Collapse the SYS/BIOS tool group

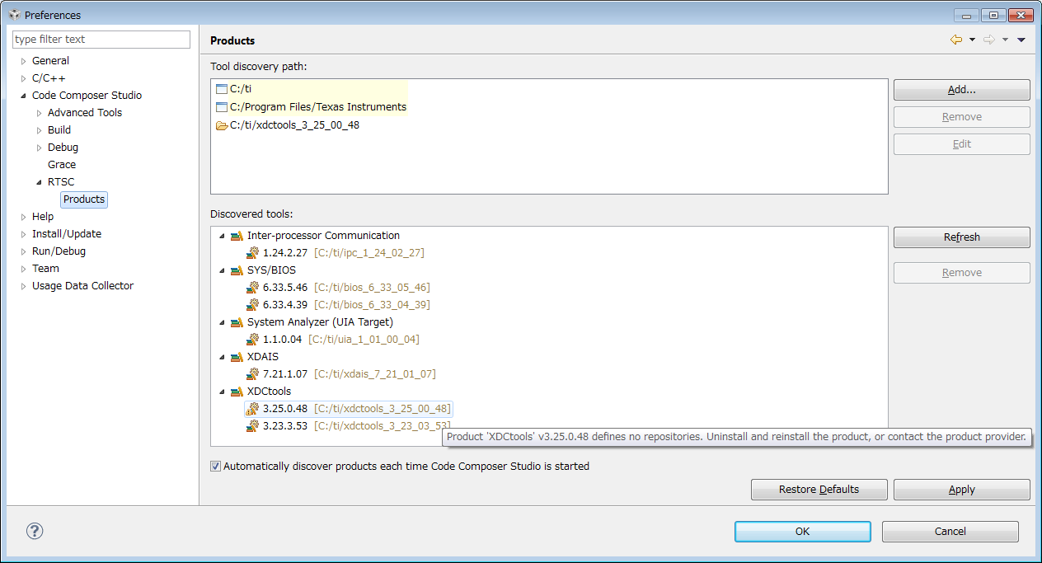click(x=222, y=270)
